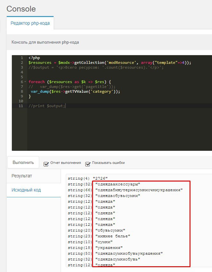
Task: Click the output value "обувьсумки"
Action: 110,230
